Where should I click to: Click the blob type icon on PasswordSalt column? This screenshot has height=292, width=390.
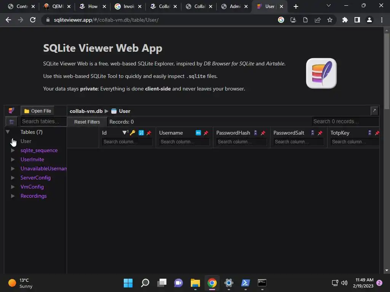pos(313,133)
